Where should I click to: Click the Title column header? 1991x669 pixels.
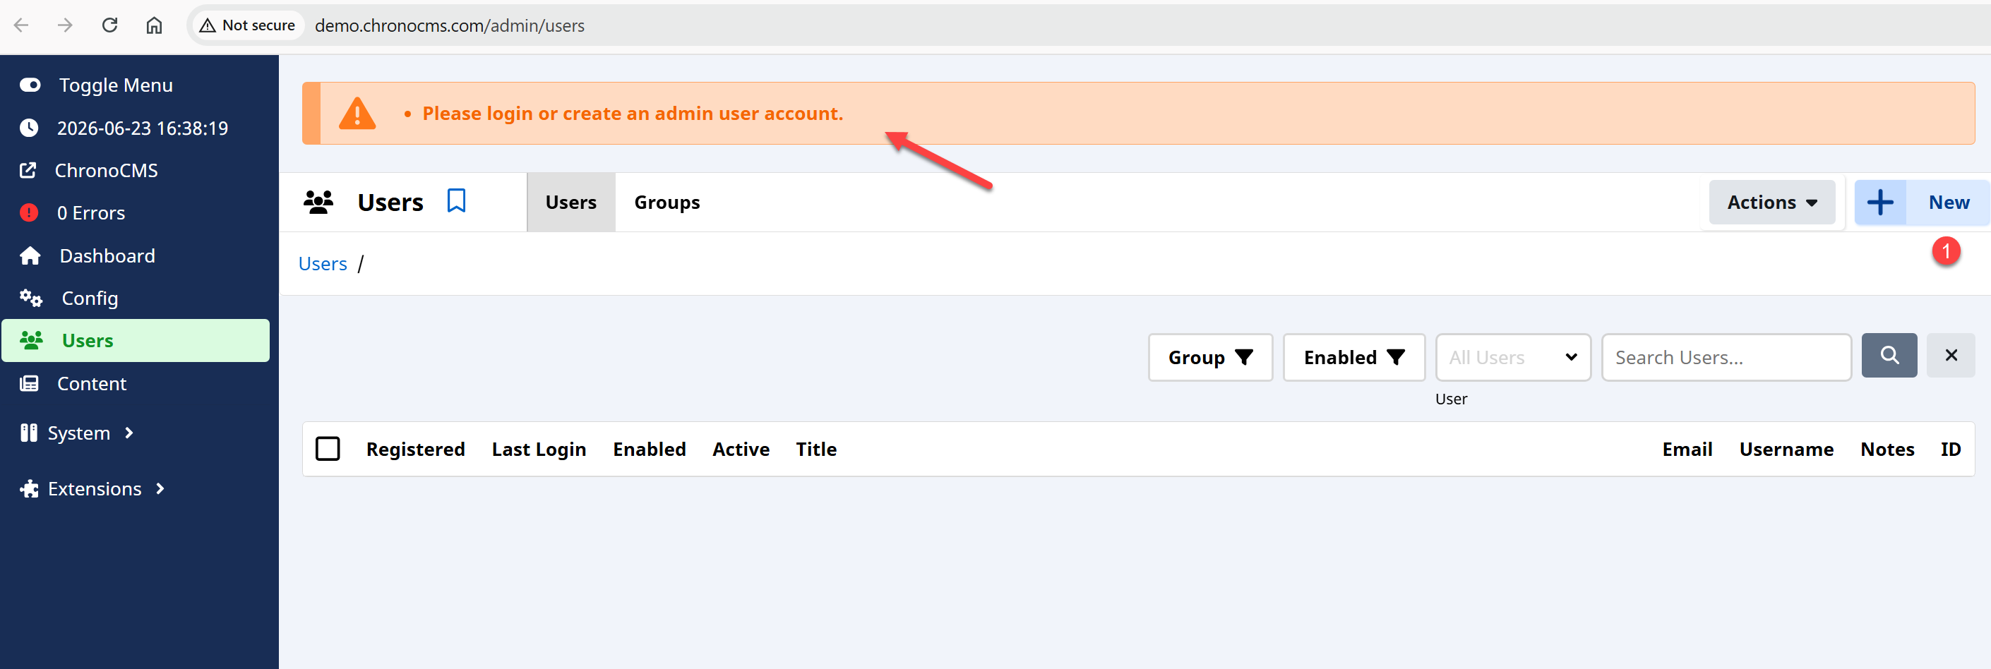(816, 449)
